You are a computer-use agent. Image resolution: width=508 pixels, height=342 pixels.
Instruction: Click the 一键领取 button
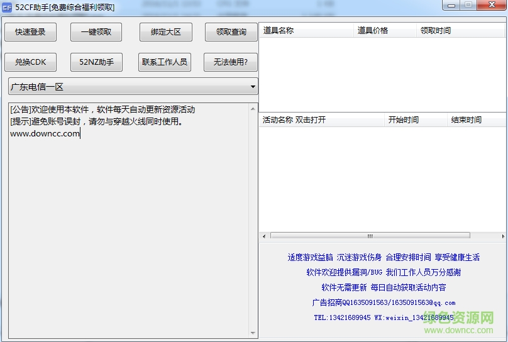pos(96,32)
